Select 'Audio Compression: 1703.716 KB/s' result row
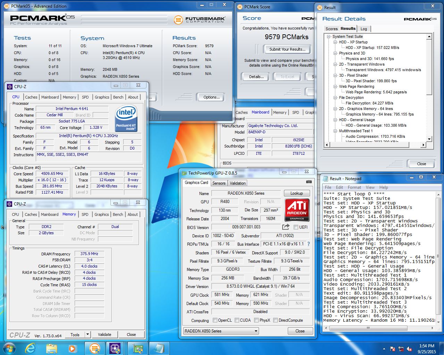Image resolution: width=444 pixels, height=355 pixels. coord(375,136)
